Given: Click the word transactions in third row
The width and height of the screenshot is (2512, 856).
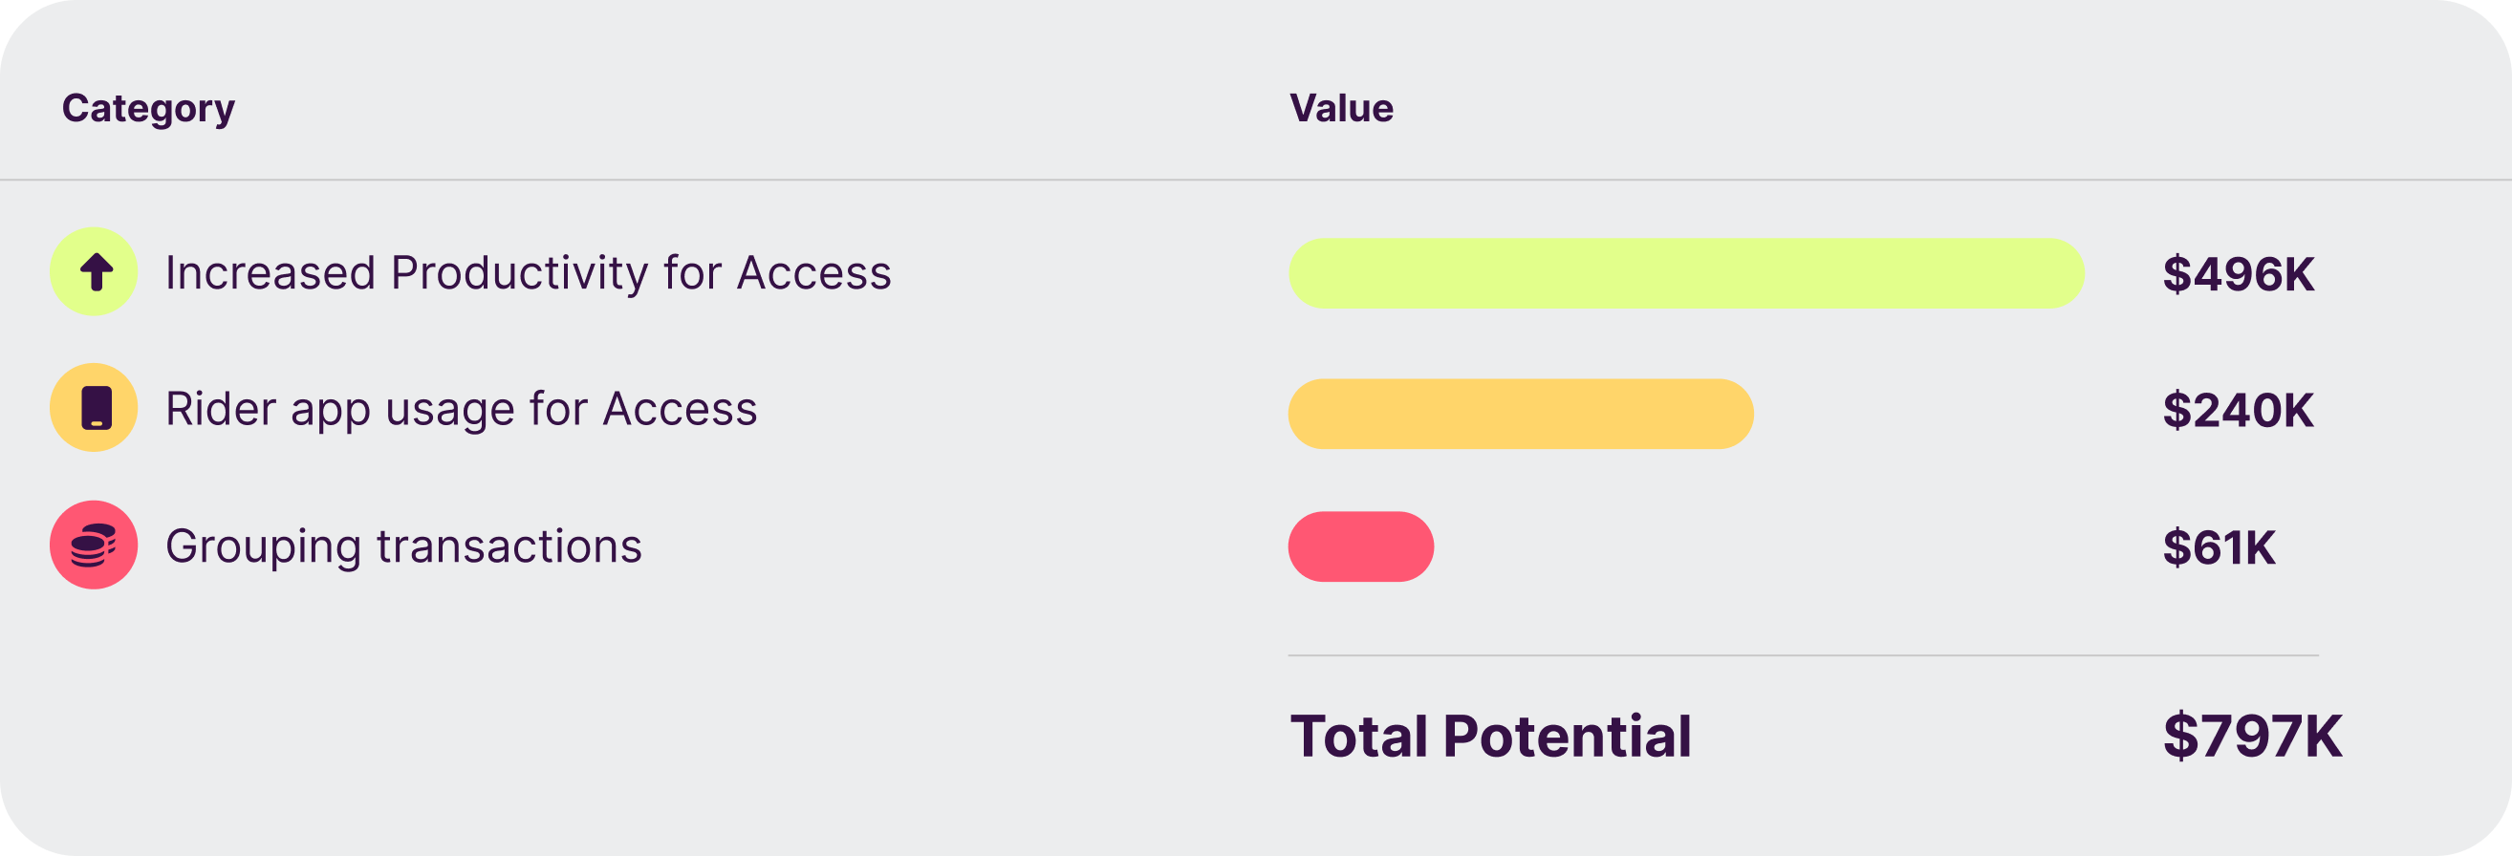Looking at the screenshot, I should (x=509, y=546).
